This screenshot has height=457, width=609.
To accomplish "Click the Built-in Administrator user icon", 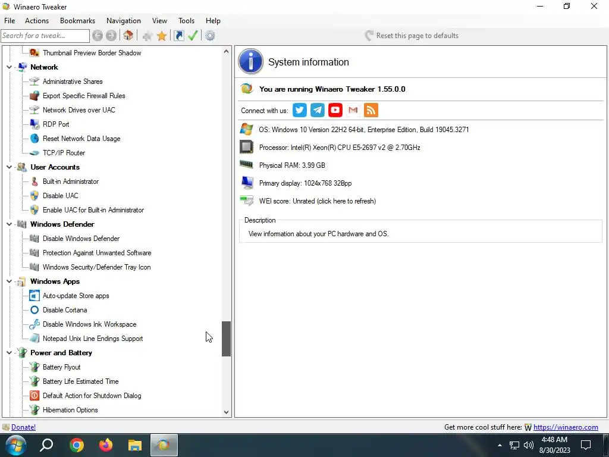I will click(34, 181).
